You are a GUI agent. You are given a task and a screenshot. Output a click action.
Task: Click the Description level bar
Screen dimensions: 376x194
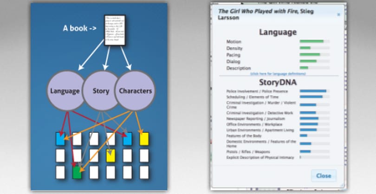point(314,68)
